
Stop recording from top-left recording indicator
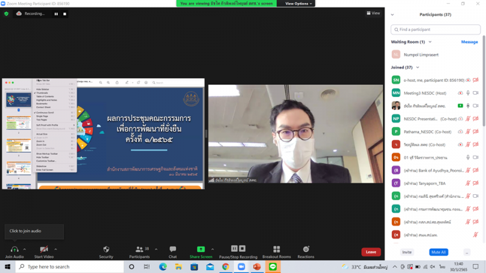tap(64, 14)
